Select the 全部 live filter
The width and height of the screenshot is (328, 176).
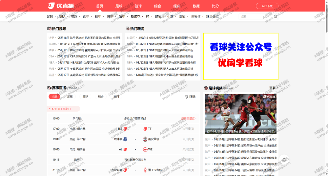[x=54, y=97]
